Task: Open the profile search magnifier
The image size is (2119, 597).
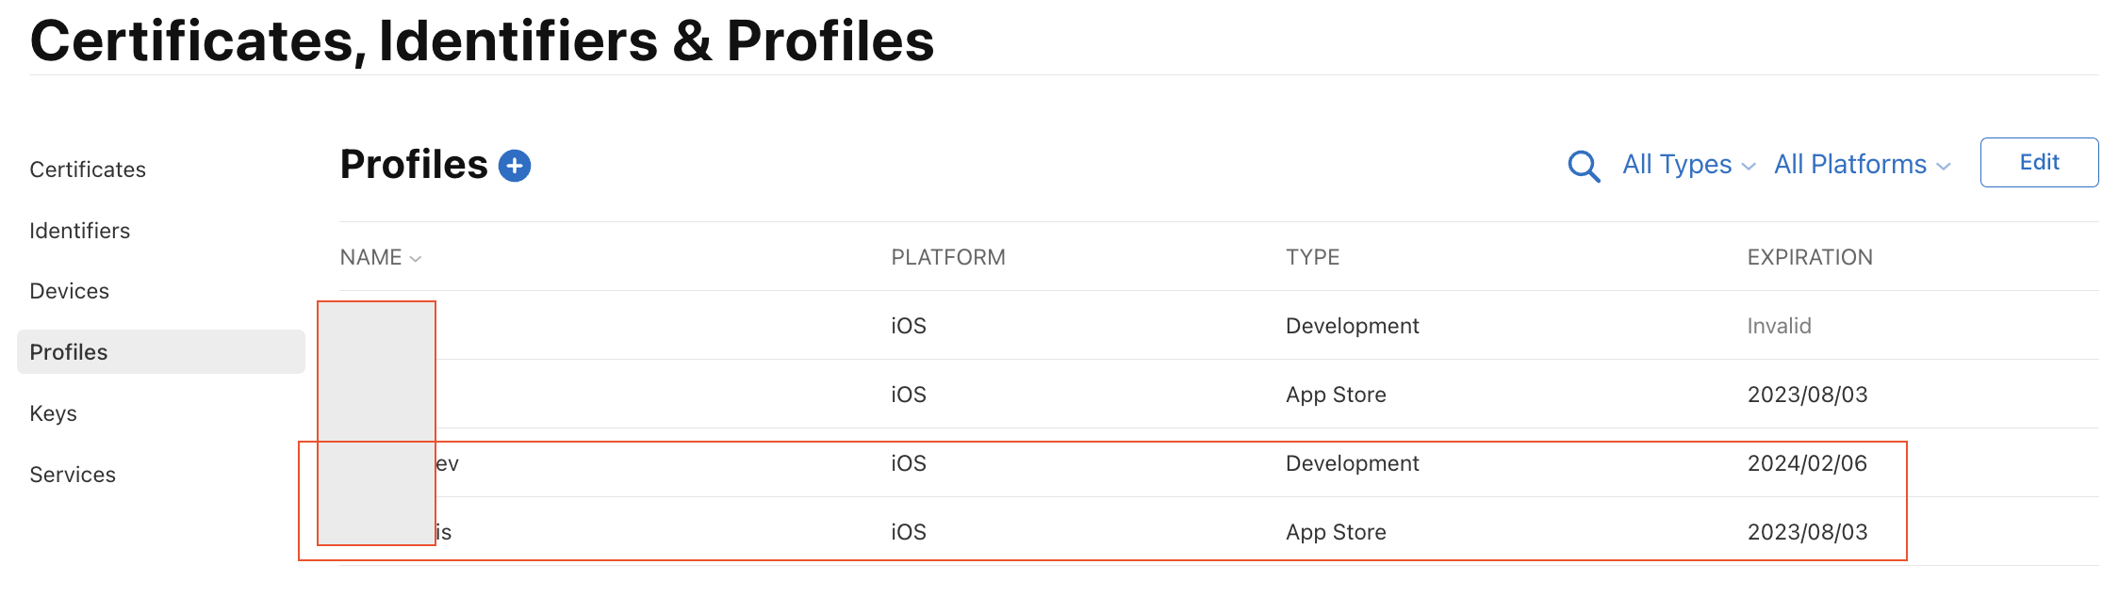Action: pyautogui.click(x=1584, y=167)
